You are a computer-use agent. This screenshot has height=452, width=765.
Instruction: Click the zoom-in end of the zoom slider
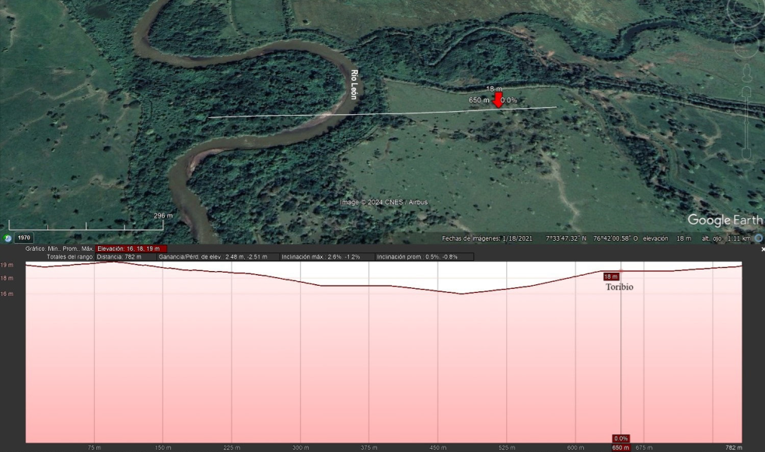tap(746, 92)
